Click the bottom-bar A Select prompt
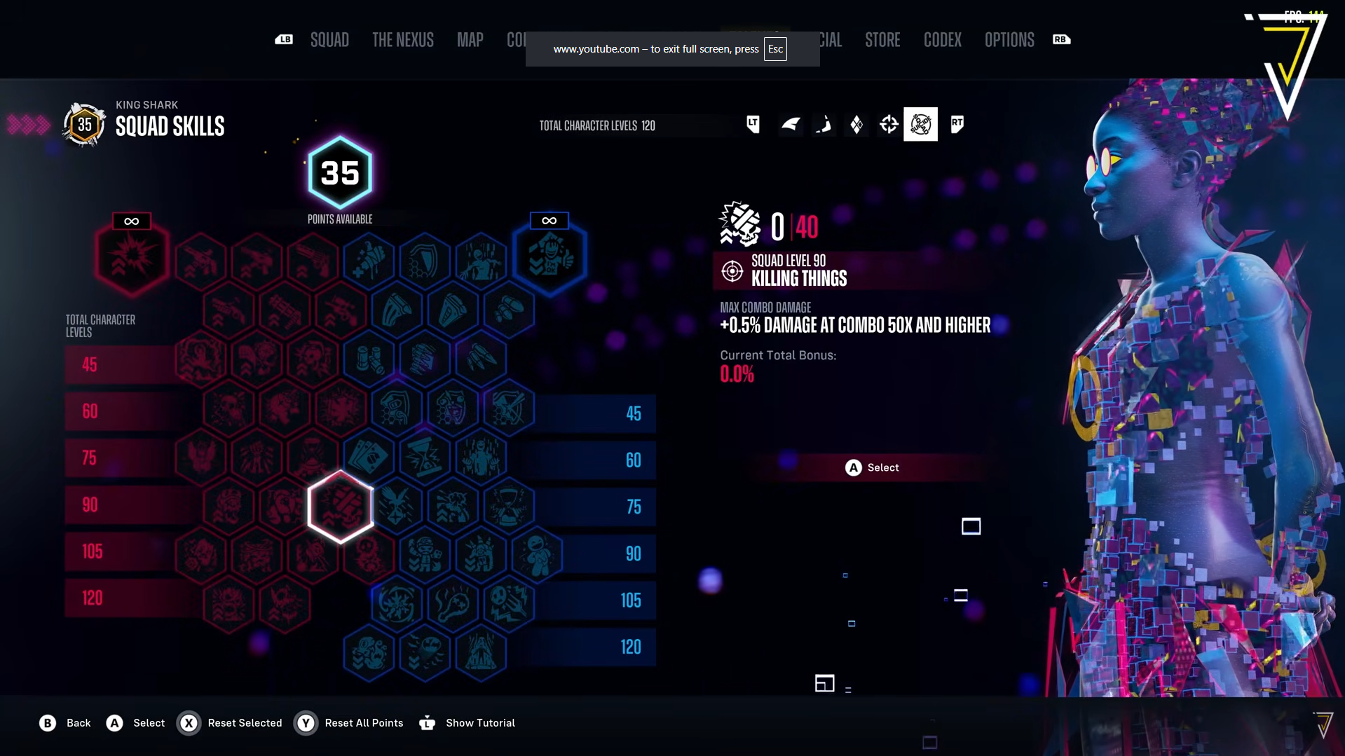This screenshot has width=1345, height=756. pos(135,723)
